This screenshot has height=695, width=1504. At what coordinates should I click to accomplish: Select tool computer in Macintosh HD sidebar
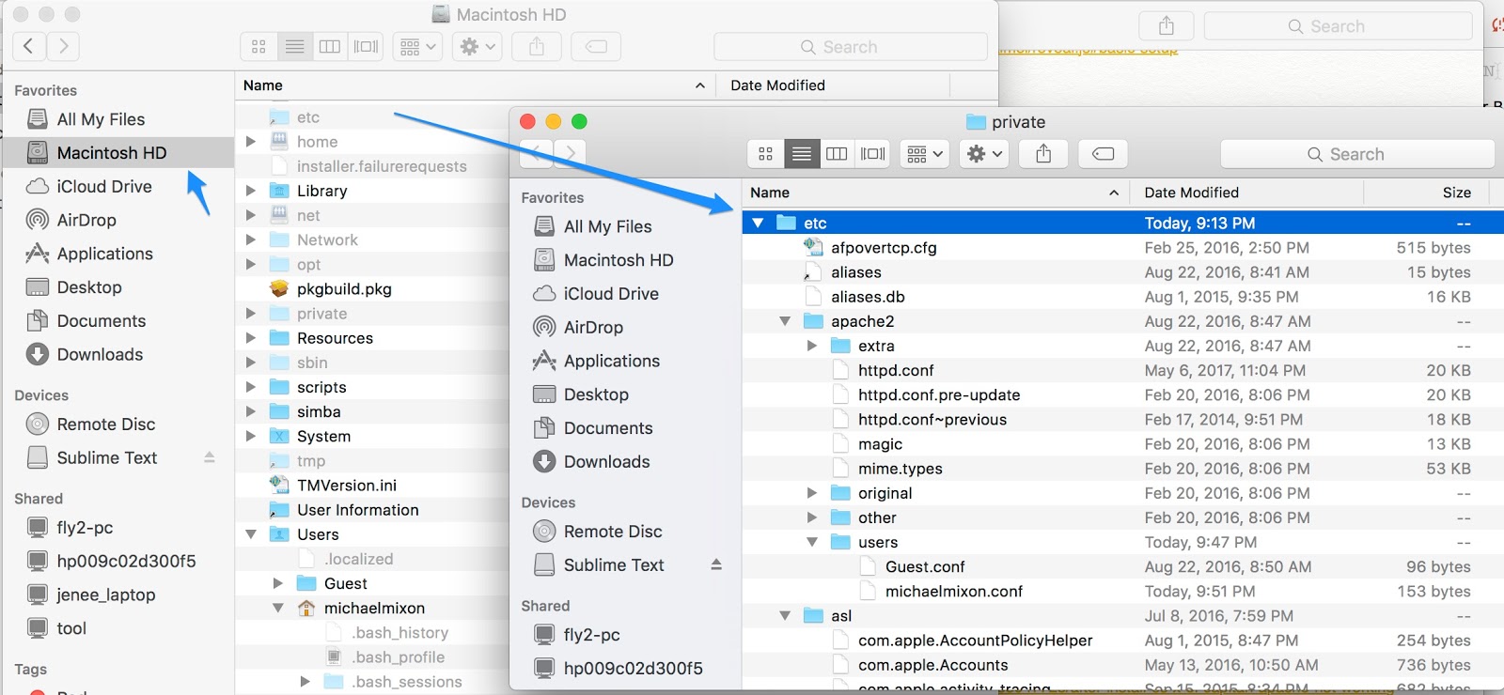(x=71, y=629)
